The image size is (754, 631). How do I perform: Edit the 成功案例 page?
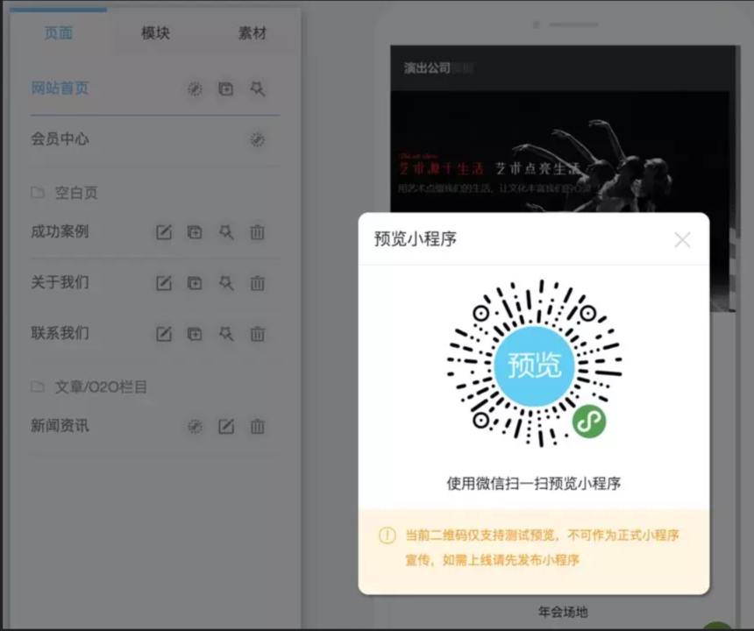click(163, 232)
